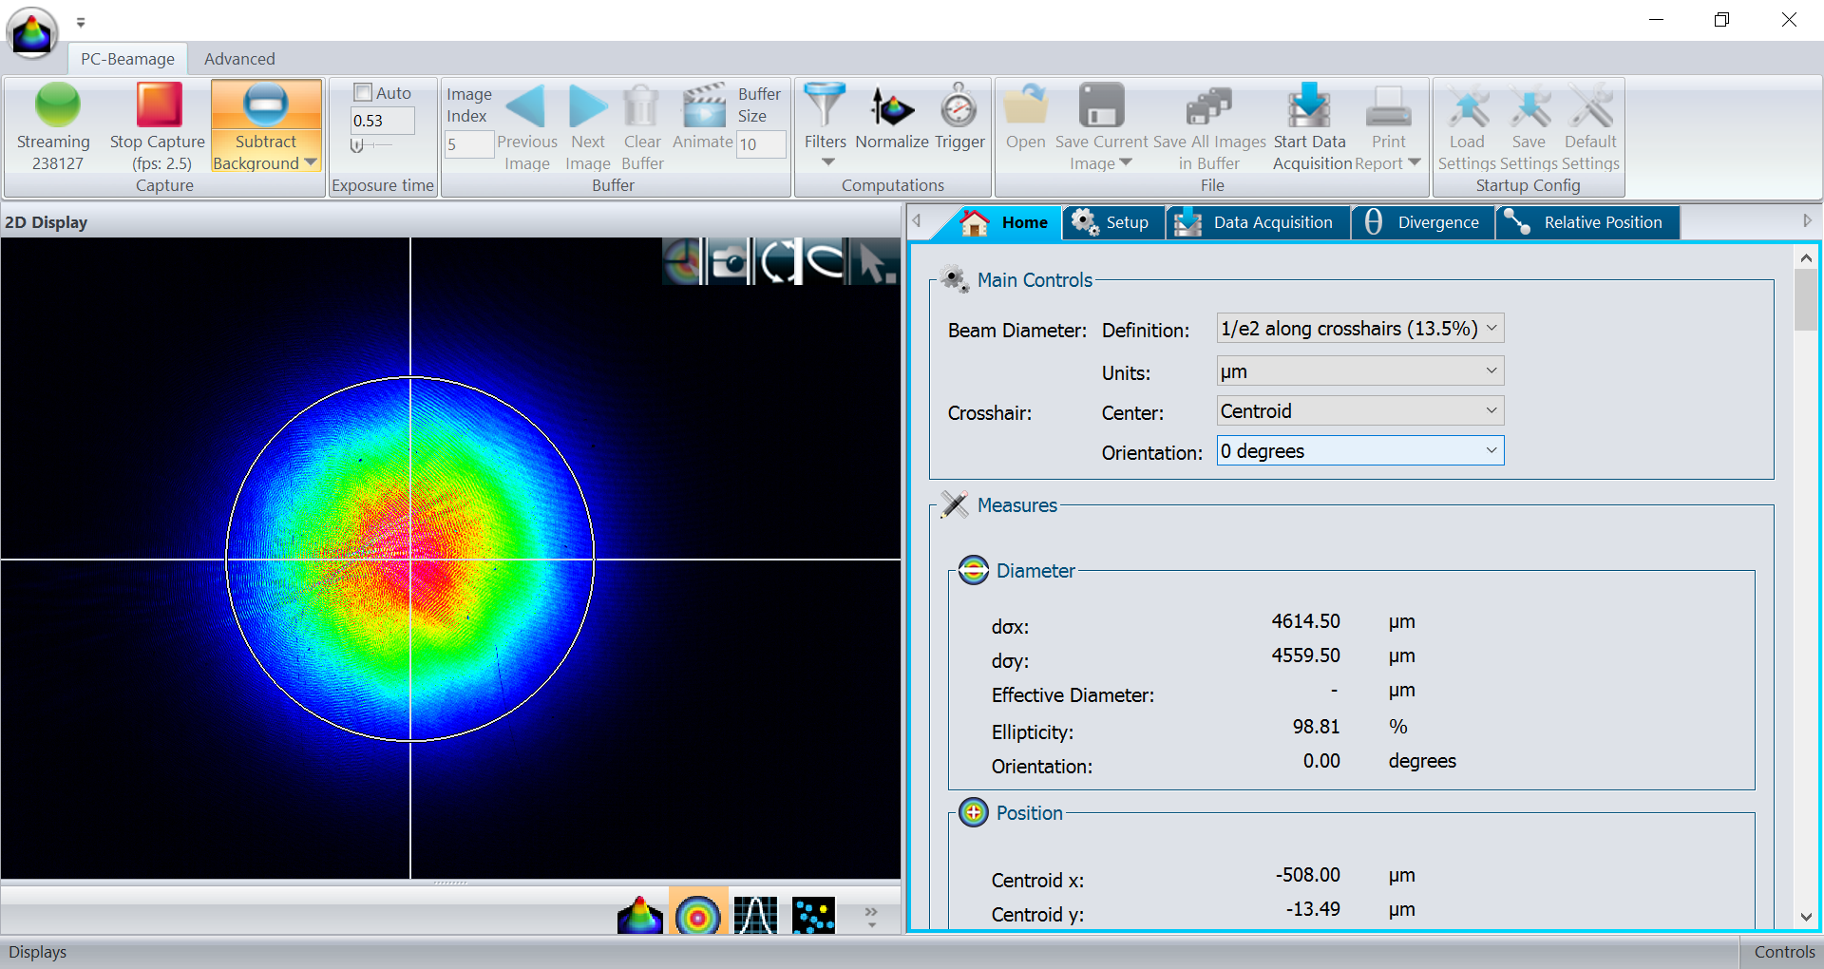Take a snapshot with the camera icon

tap(730, 262)
